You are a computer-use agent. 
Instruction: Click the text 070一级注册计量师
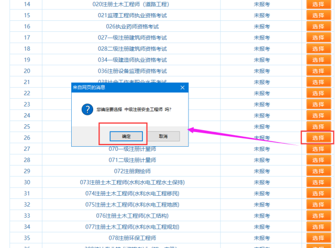(x=132, y=149)
